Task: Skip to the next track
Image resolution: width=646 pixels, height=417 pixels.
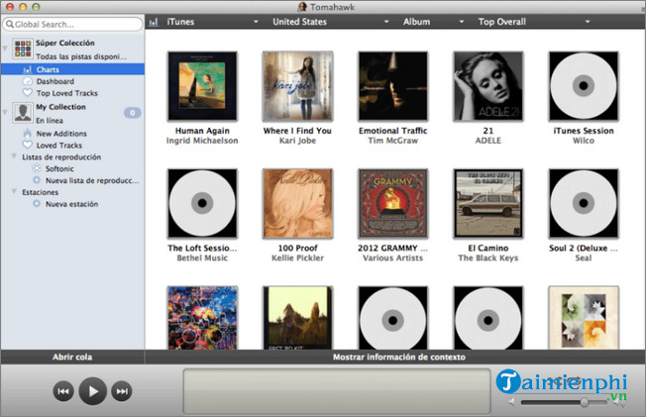Action: pyautogui.click(x=122, y=392)
